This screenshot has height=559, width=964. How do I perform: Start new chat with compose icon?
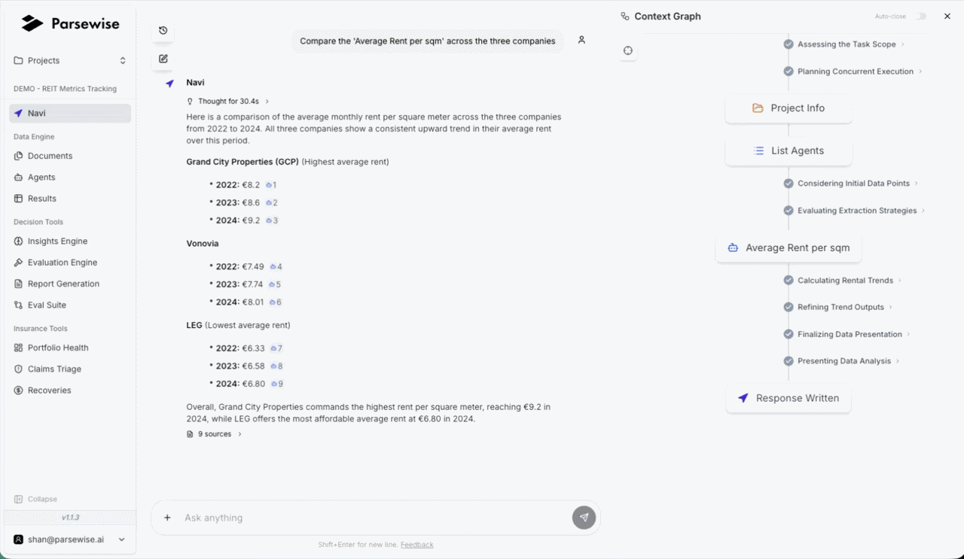tap(163, 59)
